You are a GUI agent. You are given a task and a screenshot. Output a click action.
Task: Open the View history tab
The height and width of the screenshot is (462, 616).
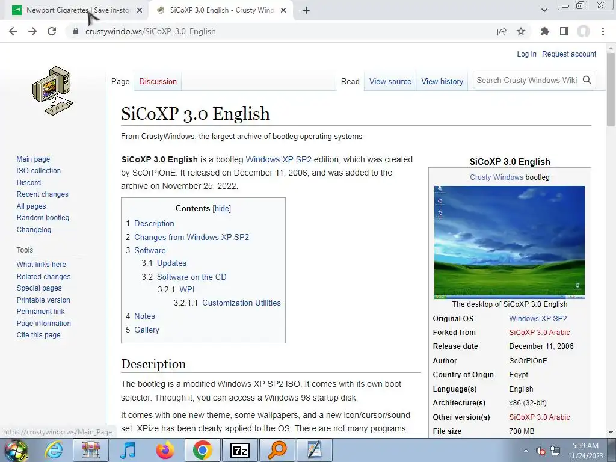(x=442, y=81)
